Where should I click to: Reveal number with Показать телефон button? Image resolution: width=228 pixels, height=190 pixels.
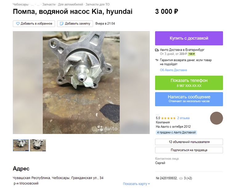189,83
